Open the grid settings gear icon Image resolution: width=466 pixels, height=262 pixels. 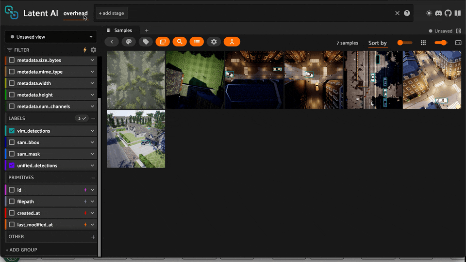click(214, 42)
